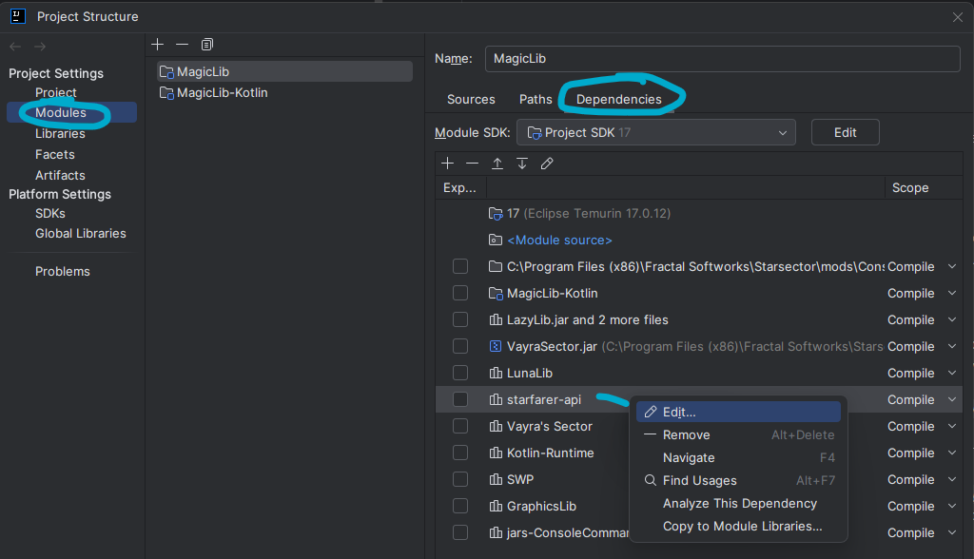Move dependency down with arrow icon
Image resolution: width=974 pixels, height=559 pixels.
522,164
